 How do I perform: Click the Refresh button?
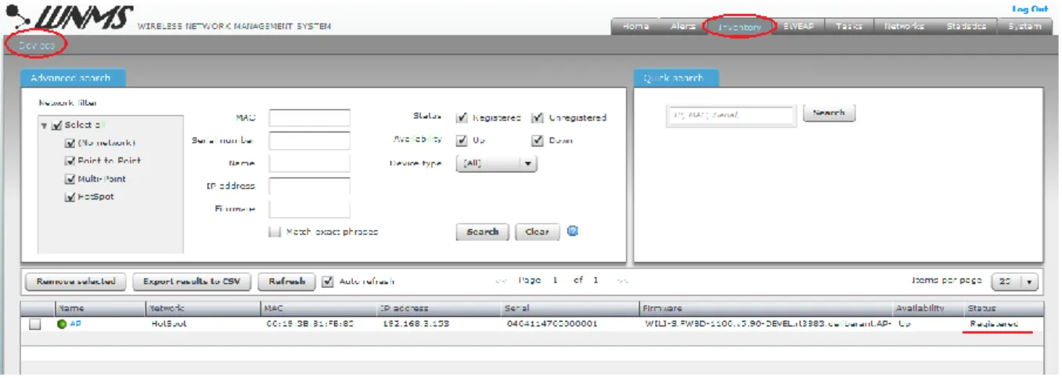click(286, 282)
